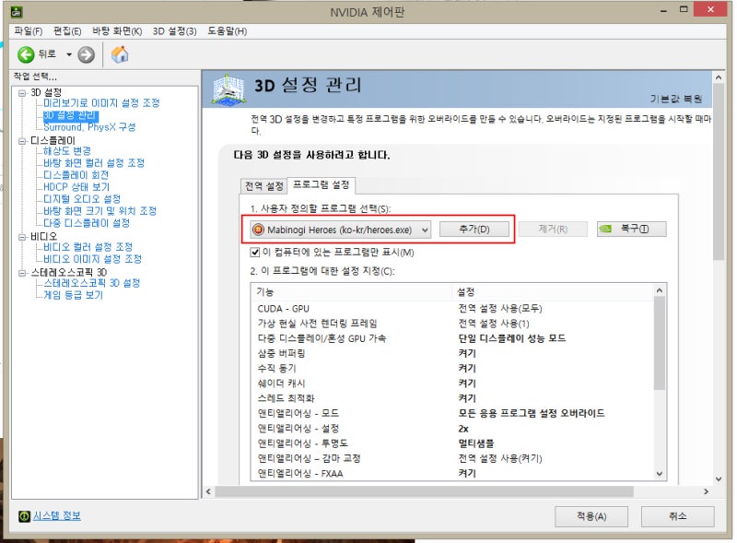Click the 추가(D) button
Viewport: 737px width, 543px height.
point(474,230)
